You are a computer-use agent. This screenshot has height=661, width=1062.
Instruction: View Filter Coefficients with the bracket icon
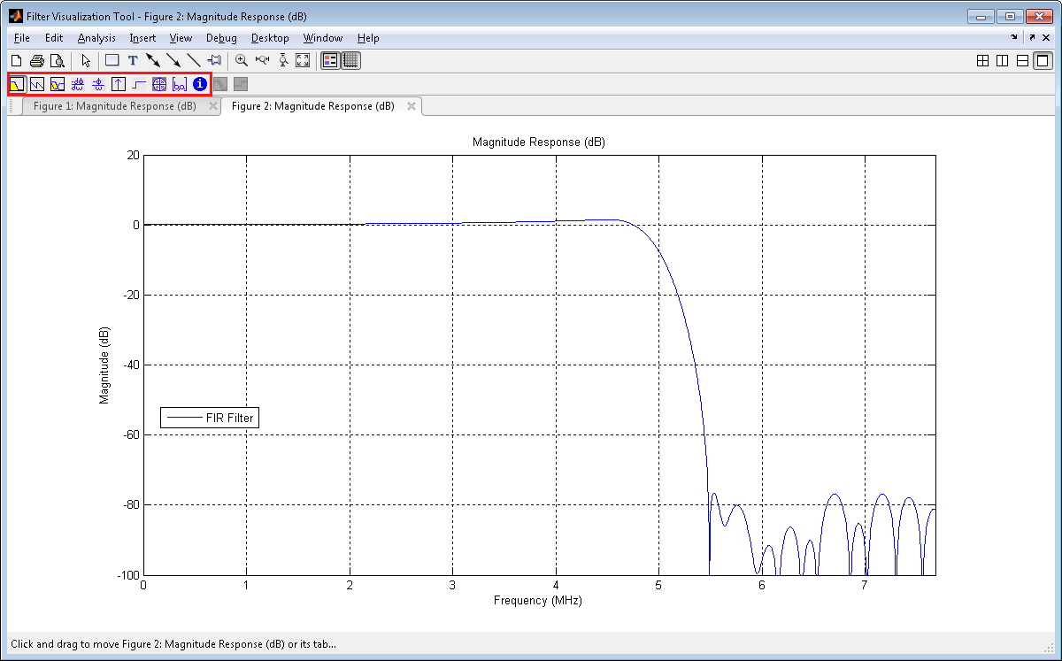coord(180,85)
